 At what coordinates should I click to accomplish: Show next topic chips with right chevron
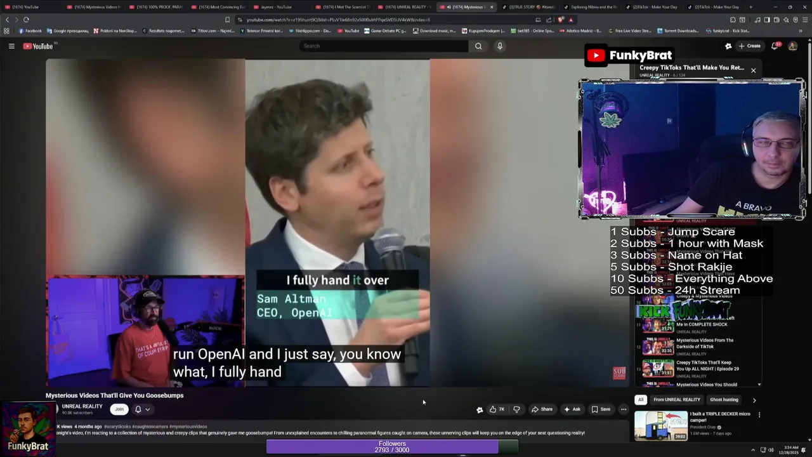[754, 400]
